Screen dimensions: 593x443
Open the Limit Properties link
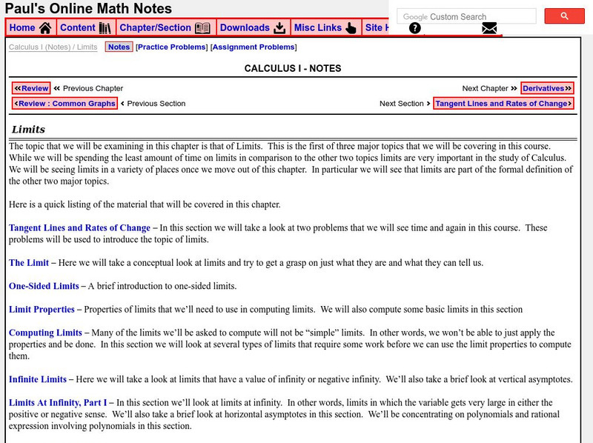coord(42,310)
